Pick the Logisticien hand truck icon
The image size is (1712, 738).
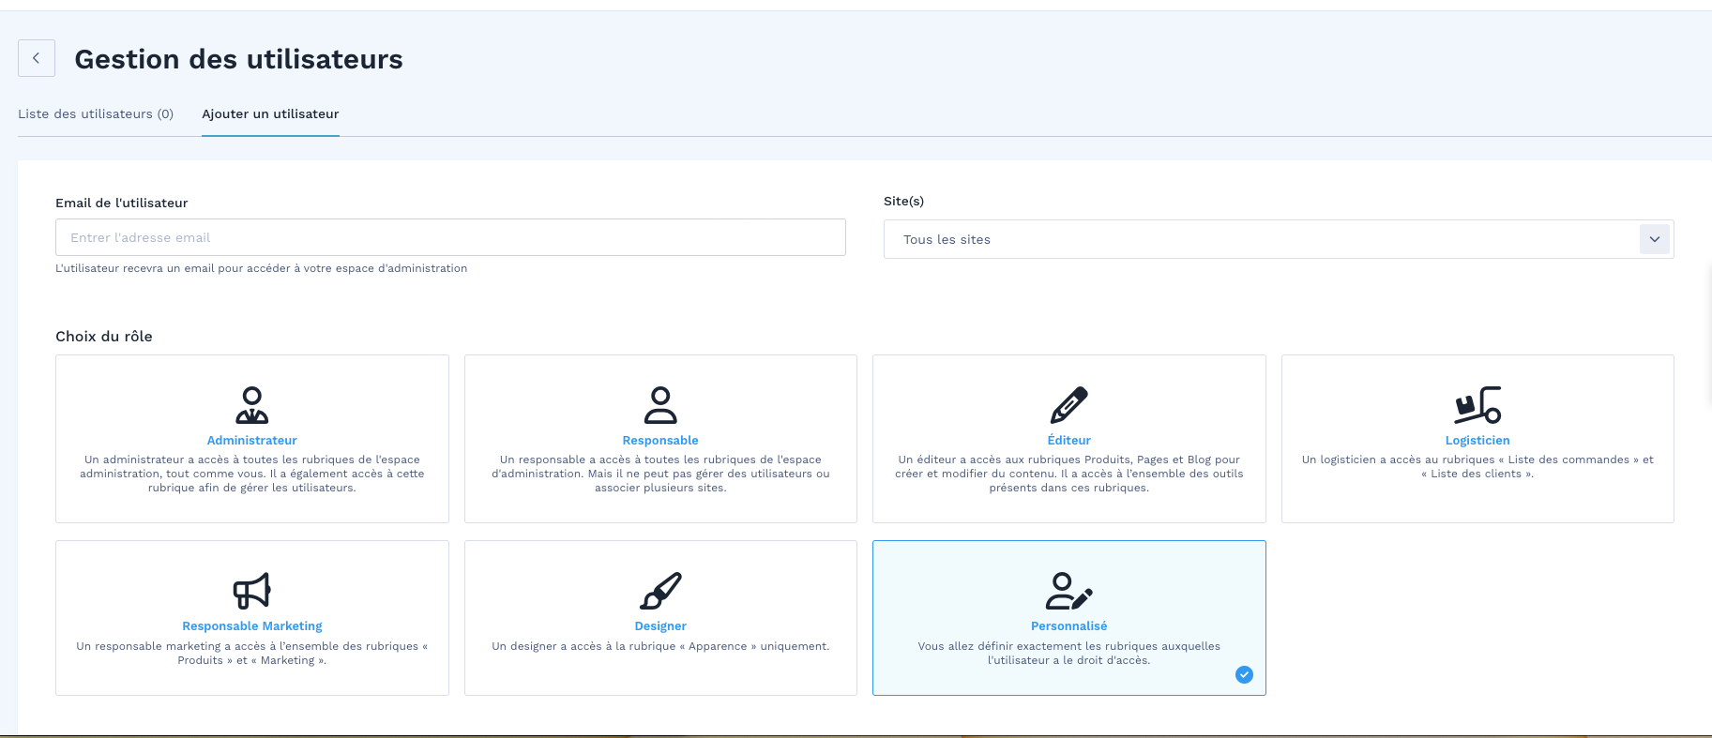(1477, 405)
